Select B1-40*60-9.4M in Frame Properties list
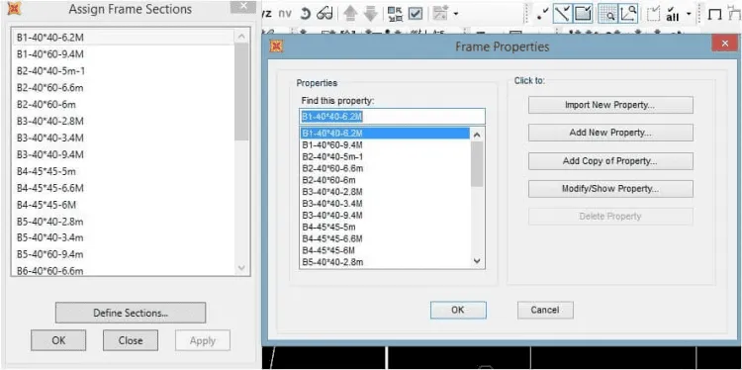This screenshot has height=370, width=742. point(385,144)
